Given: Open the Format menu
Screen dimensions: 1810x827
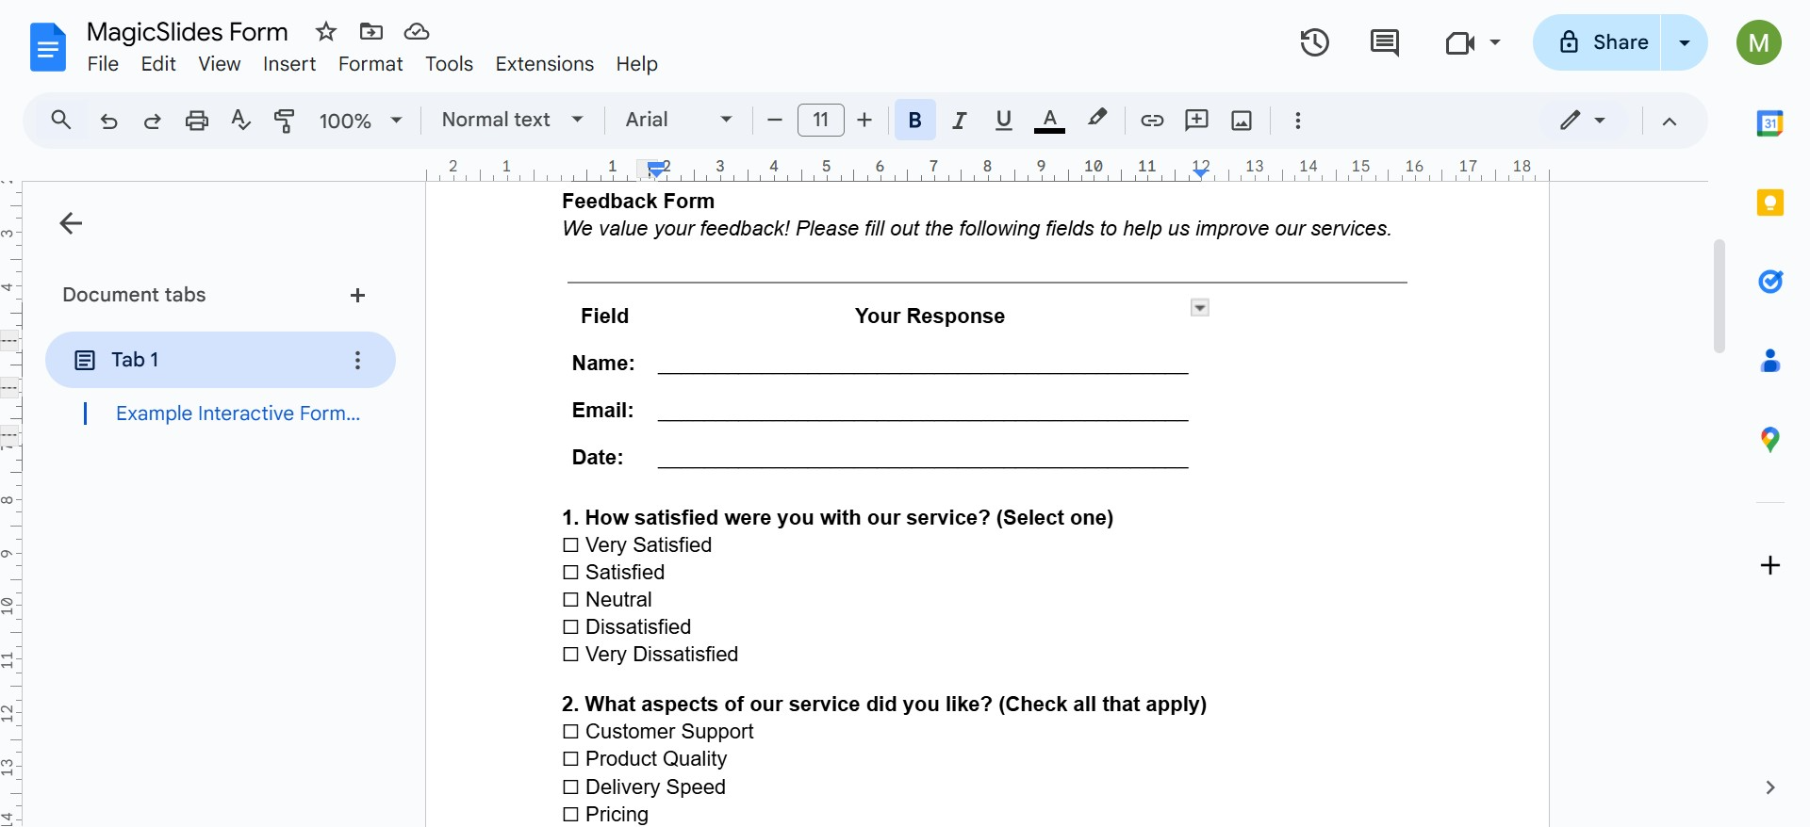Looking at the screenshot, I should tap(370, 64).
